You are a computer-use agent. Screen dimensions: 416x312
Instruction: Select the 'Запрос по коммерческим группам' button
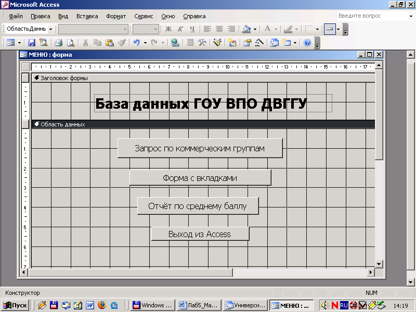[x=200, y=148]
